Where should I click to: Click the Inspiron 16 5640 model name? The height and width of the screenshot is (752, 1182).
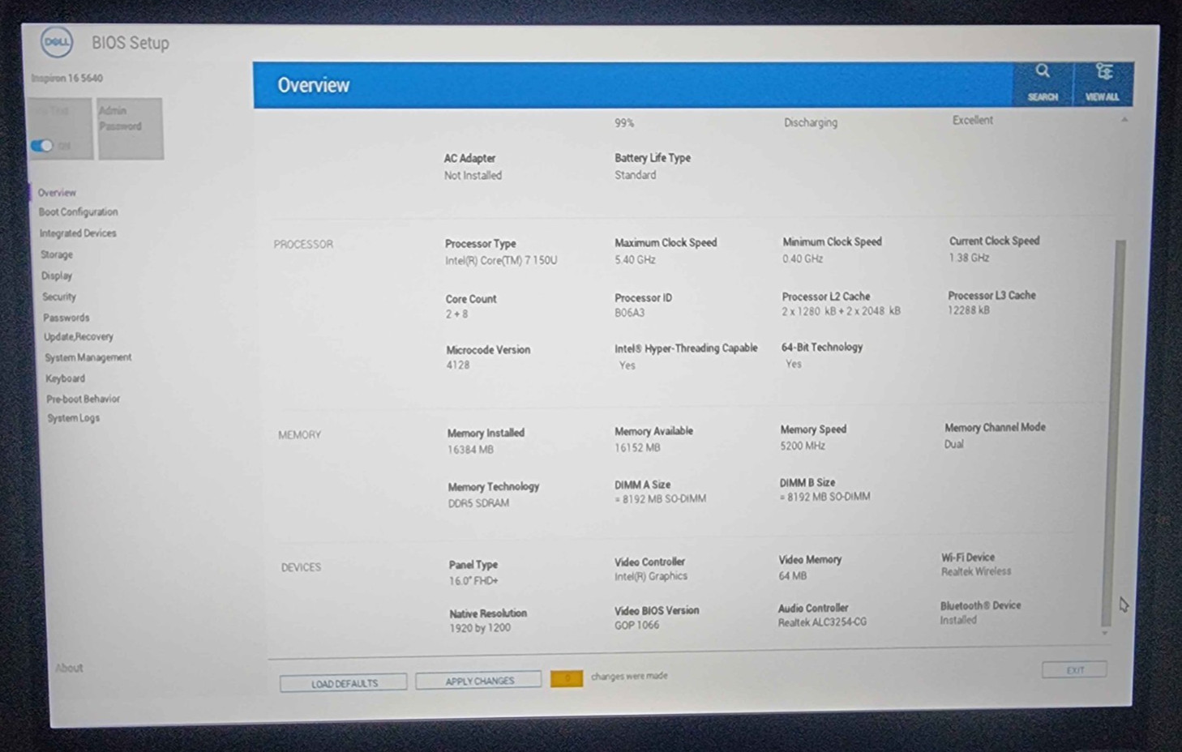tap(67, 79)
